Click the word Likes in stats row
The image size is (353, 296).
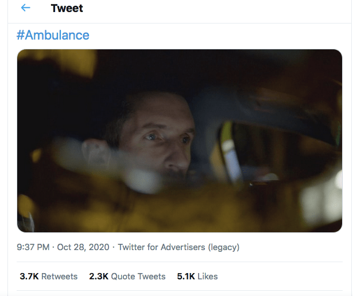tap(207, 276)
